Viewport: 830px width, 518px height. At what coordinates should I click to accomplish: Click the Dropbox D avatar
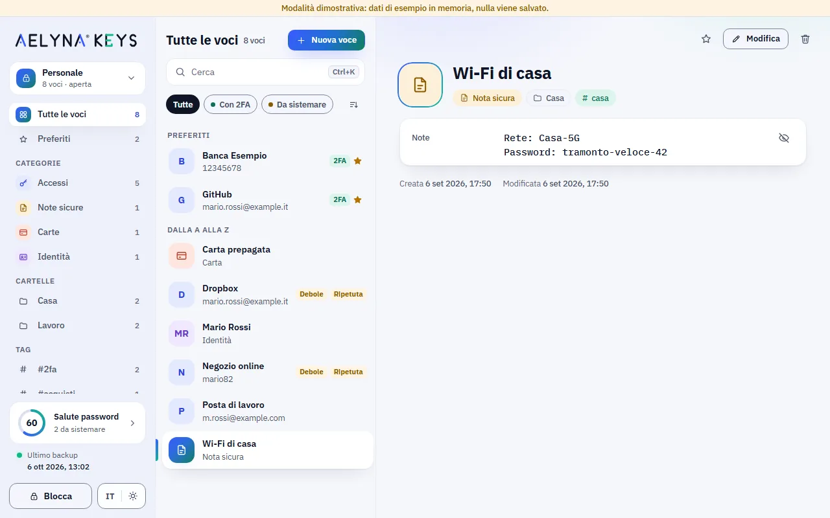pyautogui.click(x=182, y=295)
